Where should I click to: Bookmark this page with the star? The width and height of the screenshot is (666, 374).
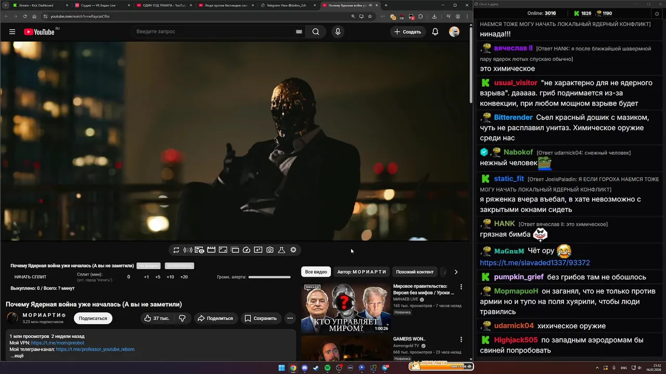pos(370,16)
